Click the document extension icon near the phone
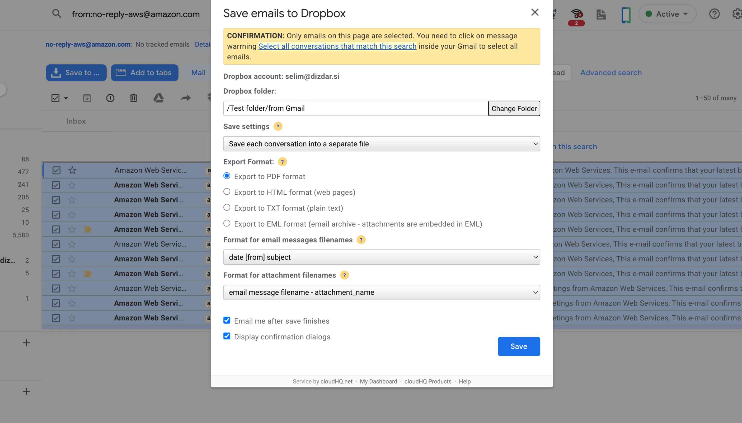 pyautogui.click(x=601, y=15)
